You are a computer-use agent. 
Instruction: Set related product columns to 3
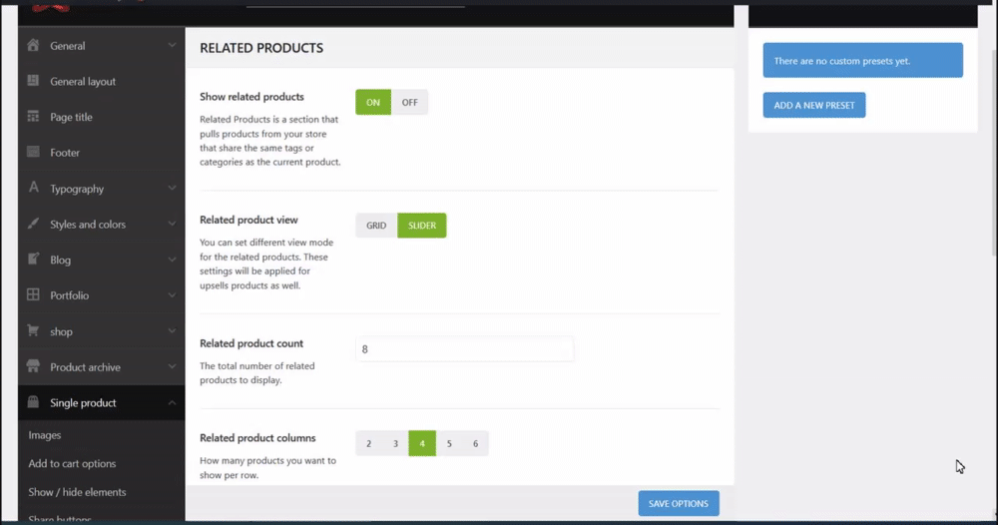pos(395,443)
